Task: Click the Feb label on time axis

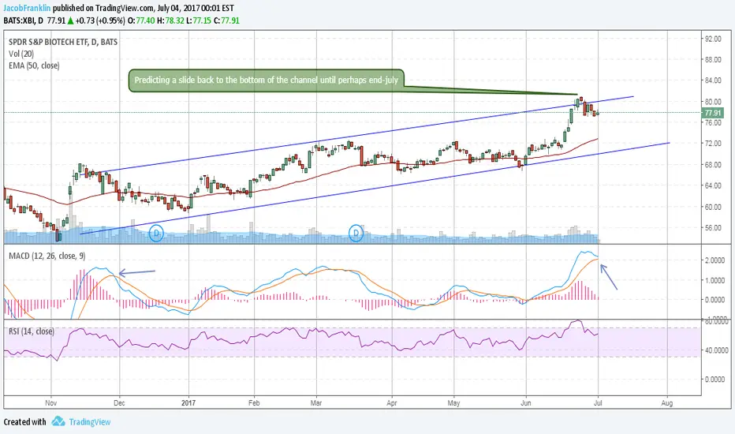Action: point(254,403)
